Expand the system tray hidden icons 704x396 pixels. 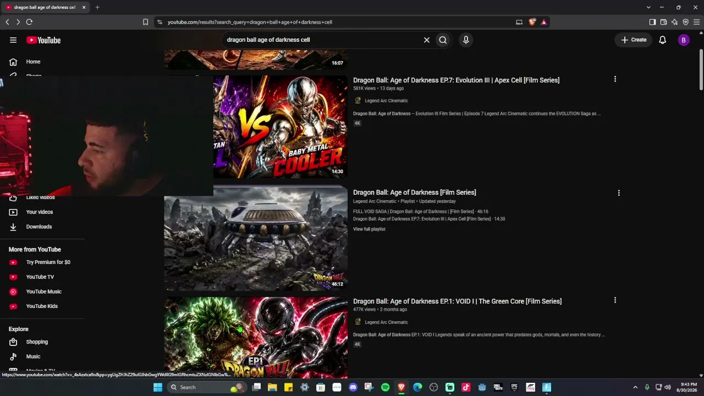[x=635, y=387]
